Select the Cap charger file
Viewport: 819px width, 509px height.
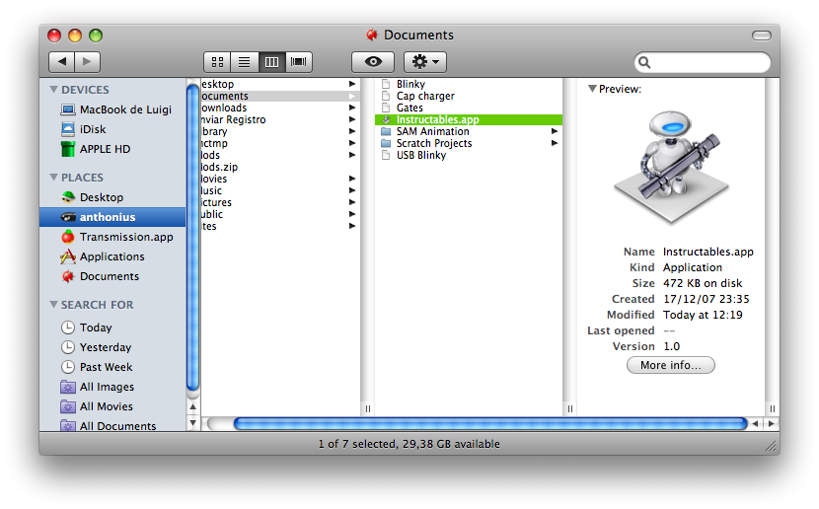(x=469, y=96)
